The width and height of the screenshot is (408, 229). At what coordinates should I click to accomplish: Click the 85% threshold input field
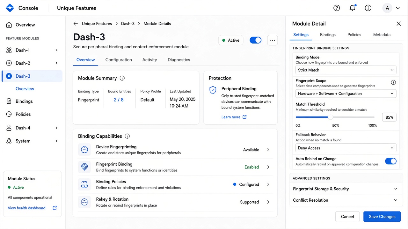pyautogui.click(x=390, y=117)
